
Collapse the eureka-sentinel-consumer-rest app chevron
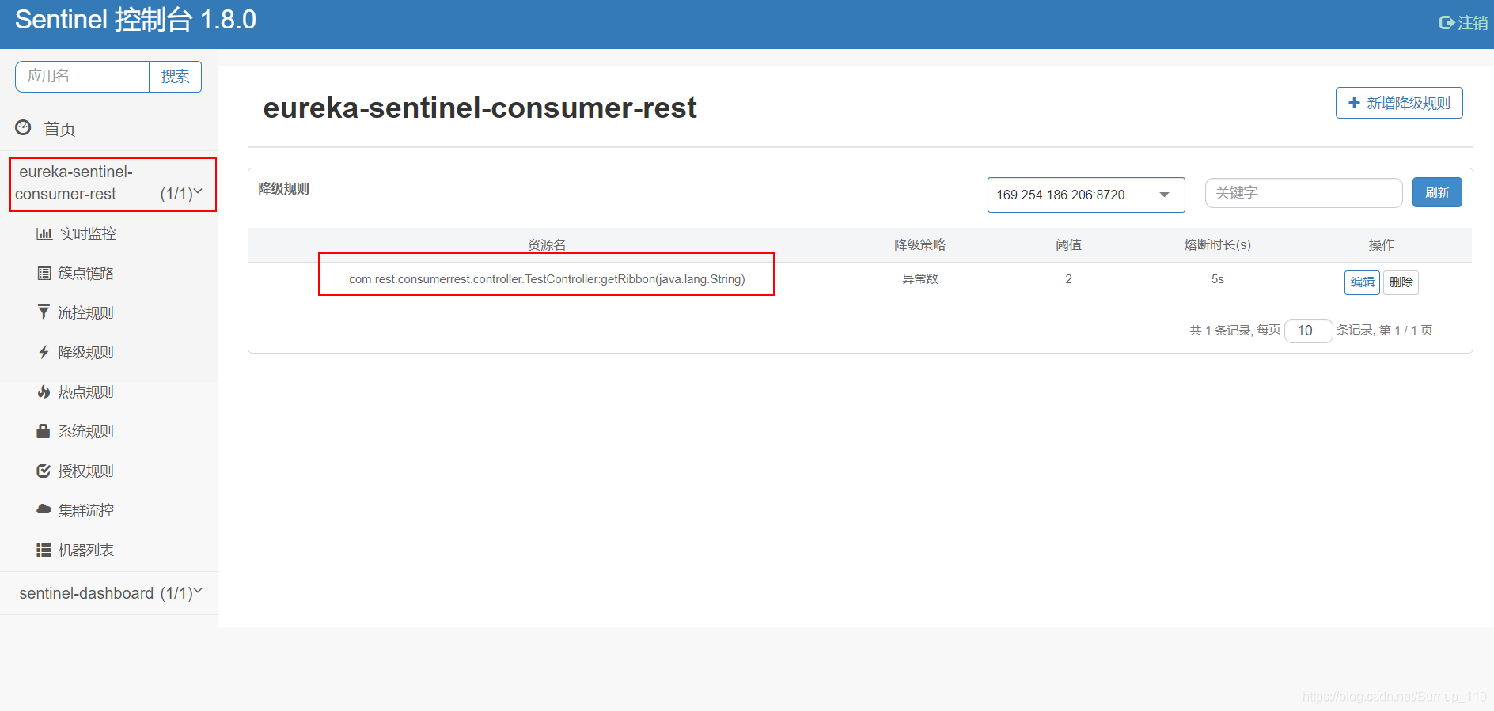[198, 191]
